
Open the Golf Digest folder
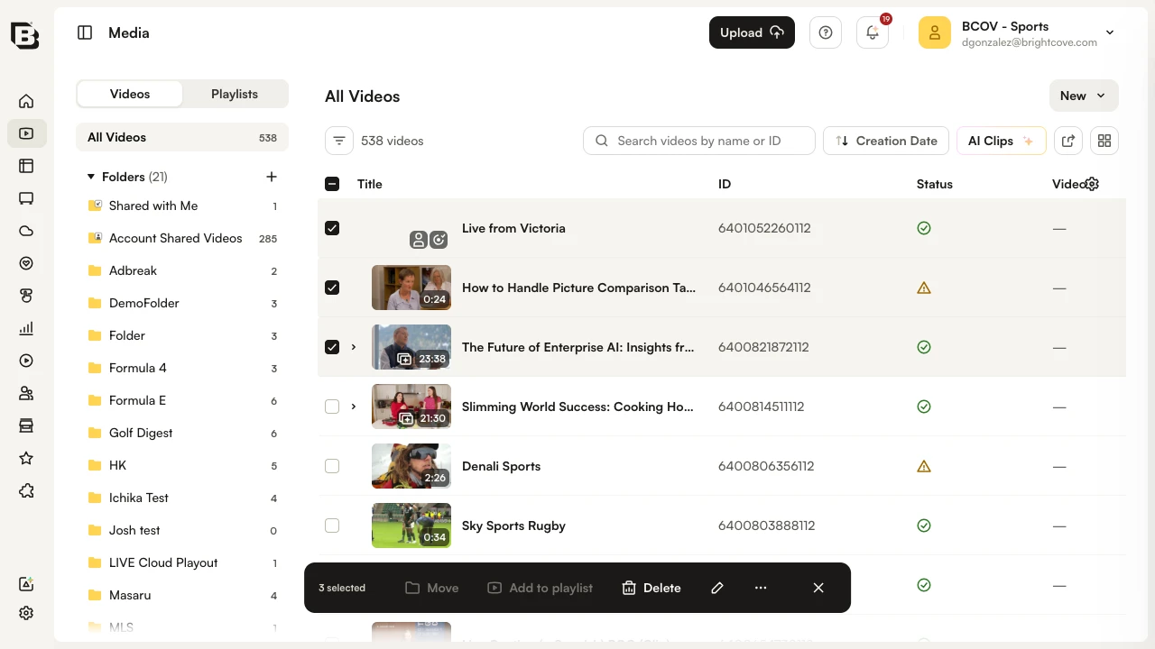pyautogui.click(x=182, y=433)
